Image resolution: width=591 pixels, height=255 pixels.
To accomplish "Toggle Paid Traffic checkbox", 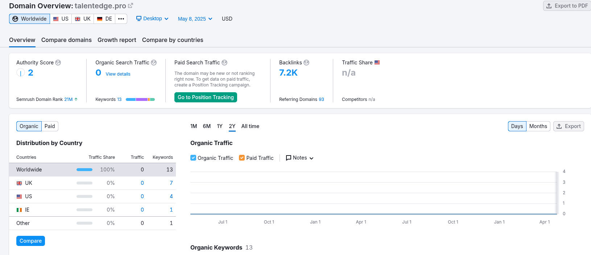I will tap(242, 158).
